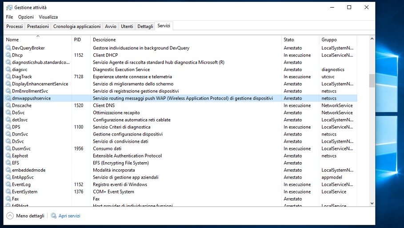404x228 pixels.
Task: Click the Gestione attività title bar icon
Action: click(x=9, y=8)
